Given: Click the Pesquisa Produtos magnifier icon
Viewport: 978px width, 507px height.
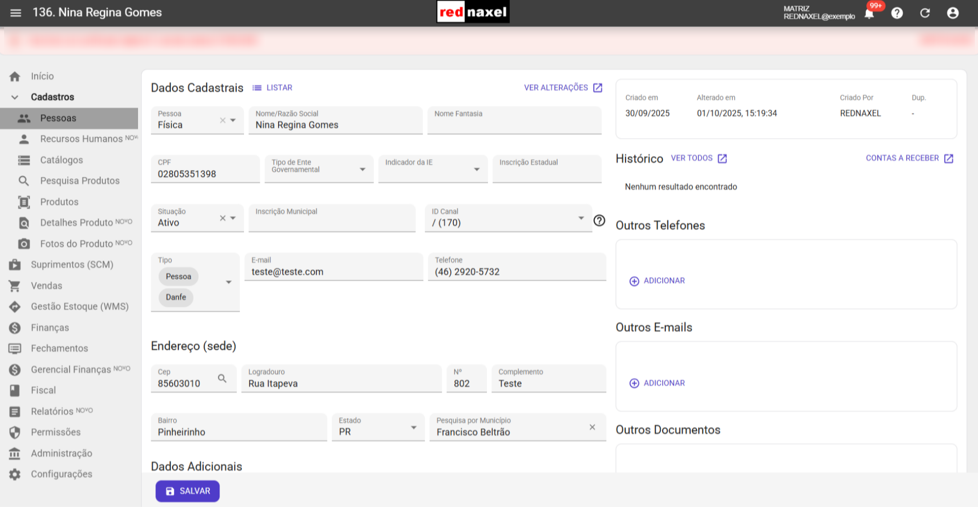Looking at the screenshot, I should tap(24, 181).
